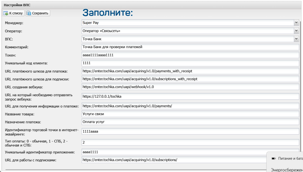Focus the «Тип оплаты» field containing 2
Screen dimensions: 303x172
[x=190, y=142]
